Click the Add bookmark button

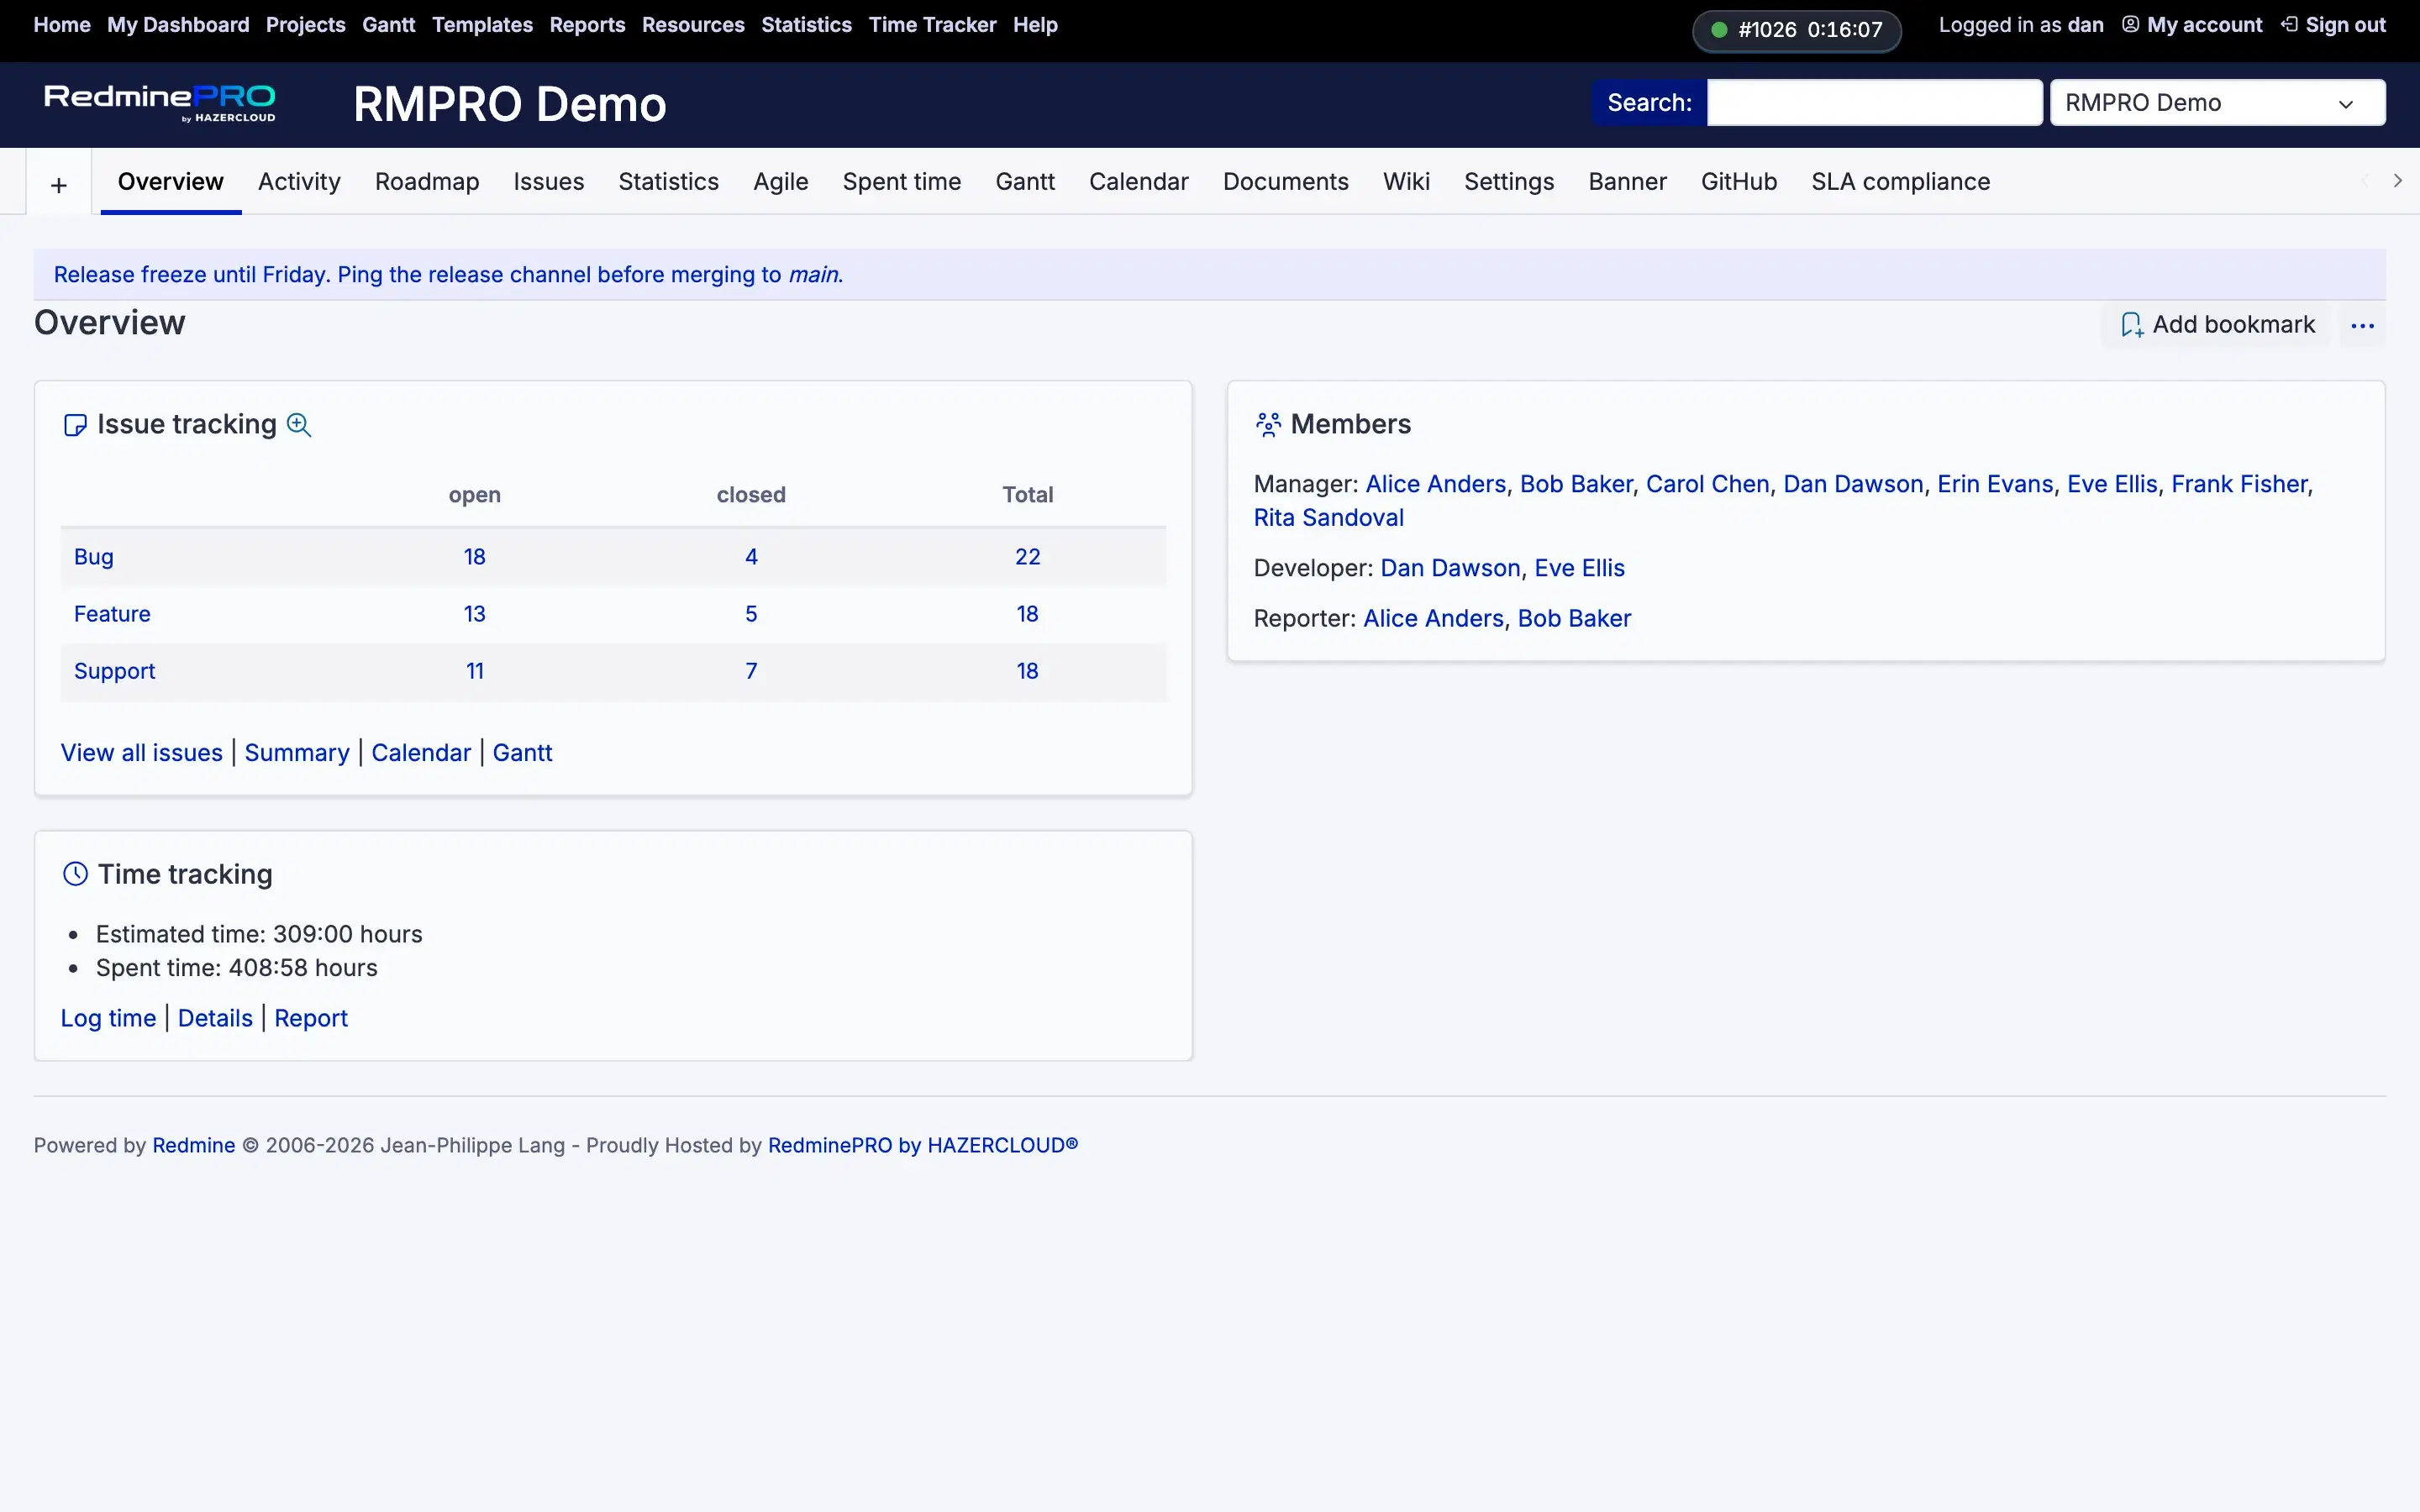point(2217,325)
